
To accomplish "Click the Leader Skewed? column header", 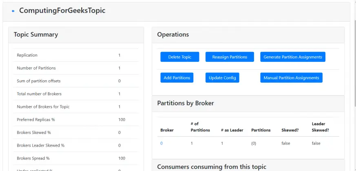I will point(320,127).
